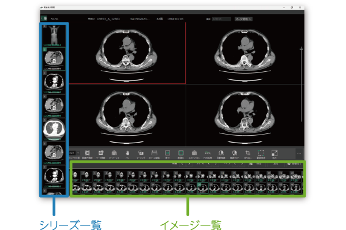Viewport: 346px width, 230px height.
Task: Select the whole-body scout series thumbnail
Action: tap(53, 36)
